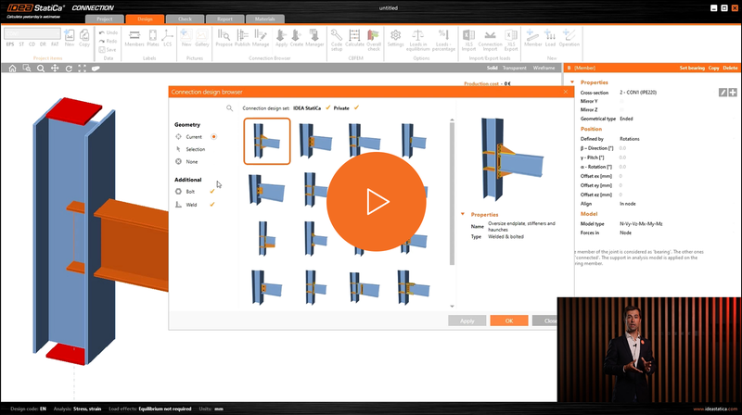The height and width of the screenshot is (415, 742).
Task: Click the Apply button in design browser
Action: click(467, 321)
